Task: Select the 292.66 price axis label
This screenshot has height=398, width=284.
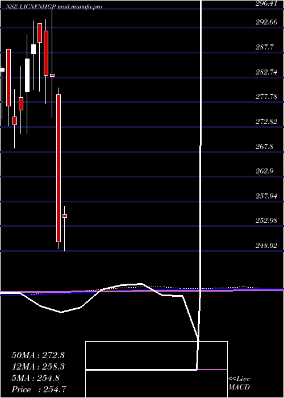Action: tap(266, 22)
